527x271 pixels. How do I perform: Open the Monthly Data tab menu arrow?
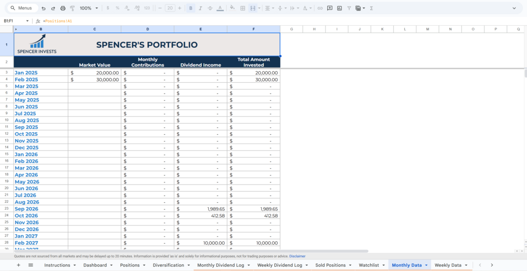[x=426, y=265]
